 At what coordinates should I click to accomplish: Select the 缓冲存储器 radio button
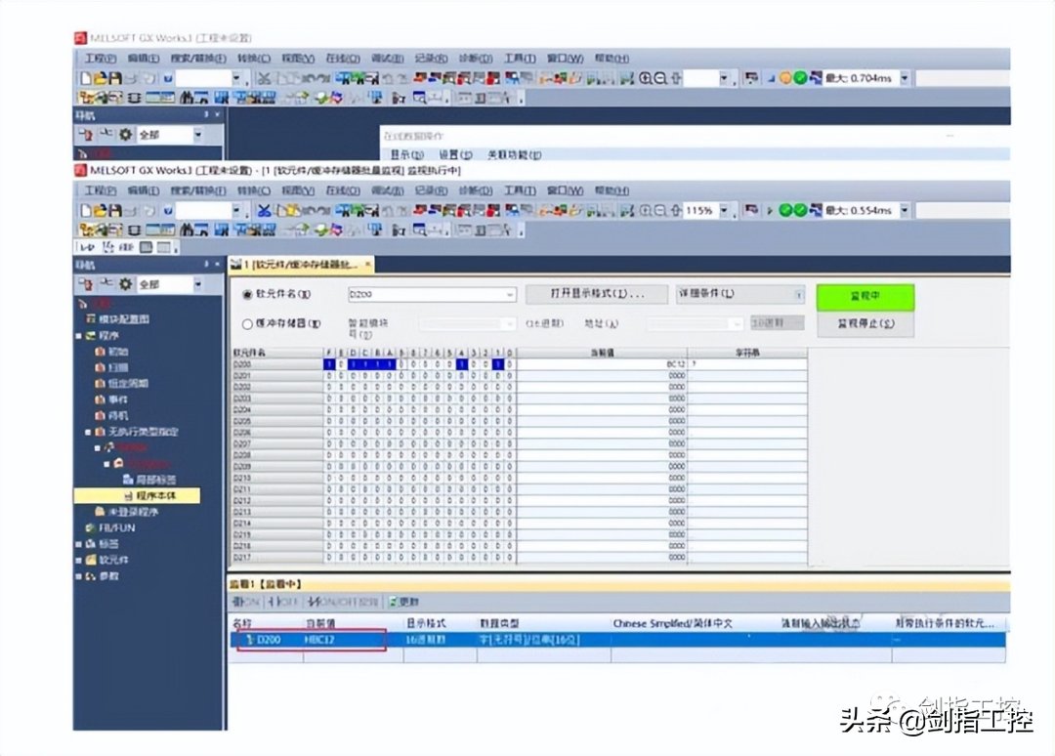click(x=247, y=324)
